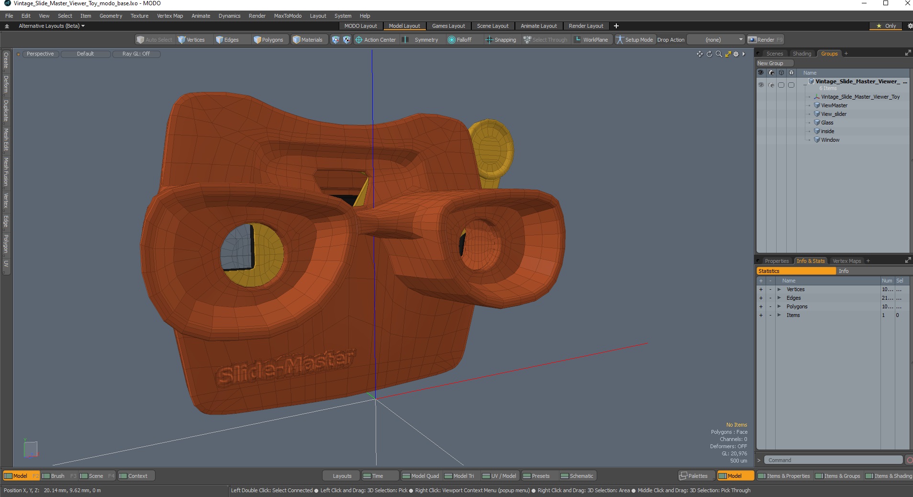
Task: Click the Schematic button
Action: [x=577, y=476]
